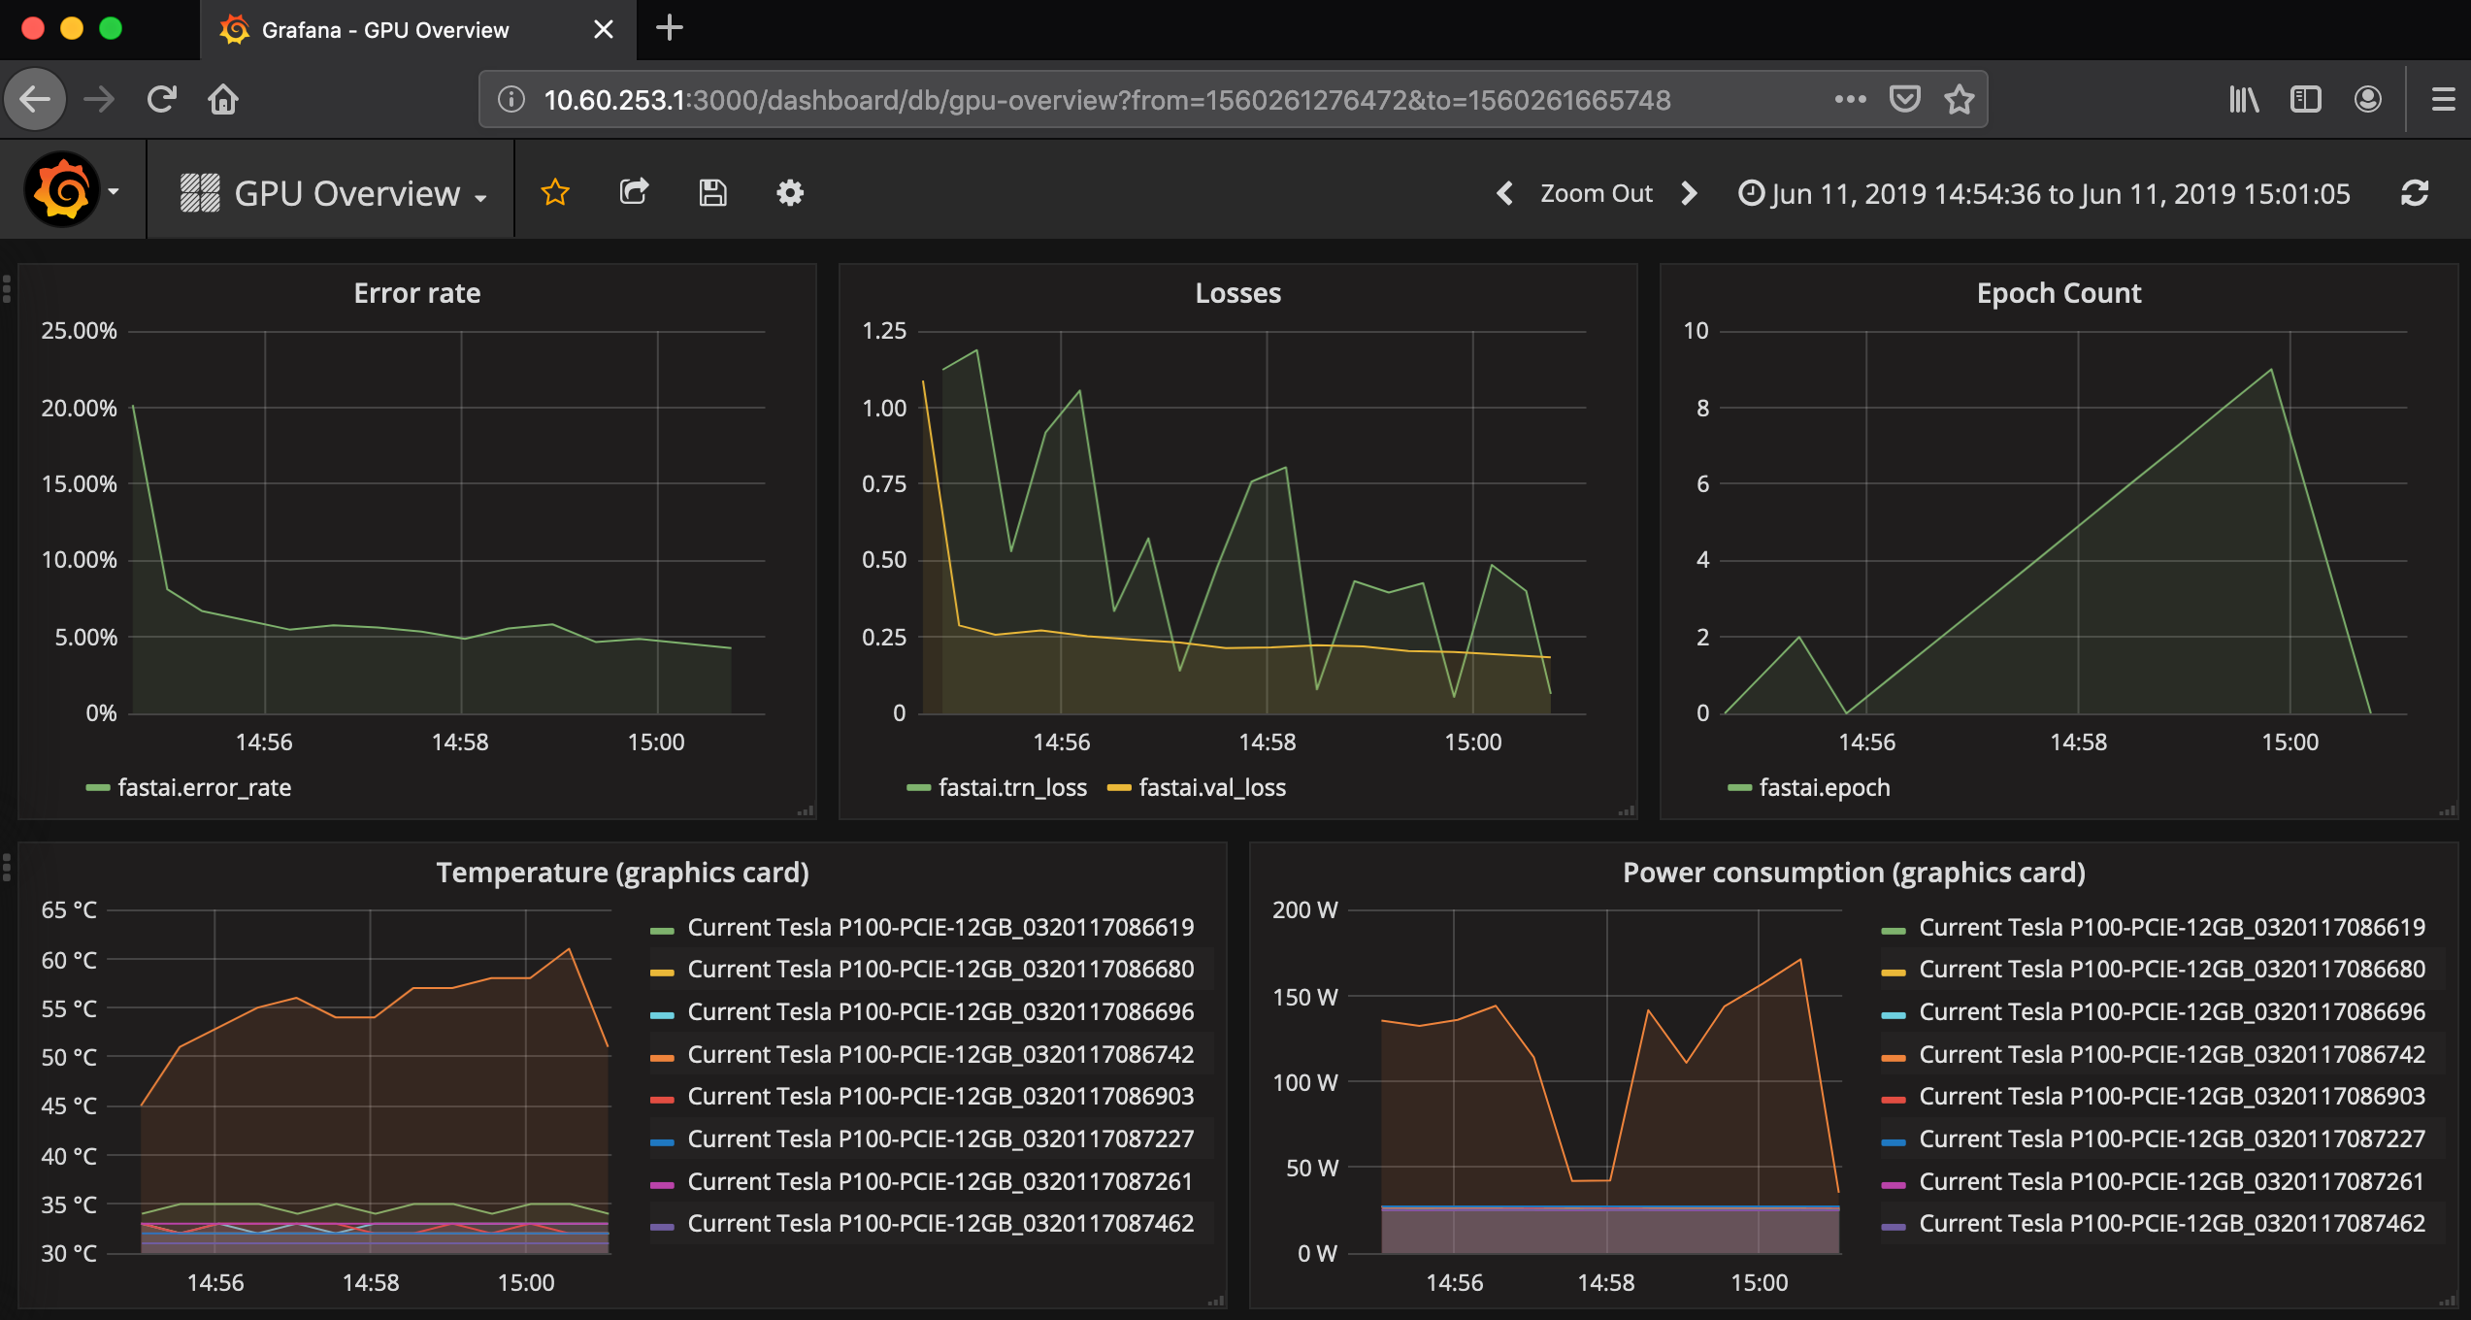The image size is (2471, 1320).
Task: Open Temperature (graphics card) panel title menu
Action: click(x=622, y=873)
